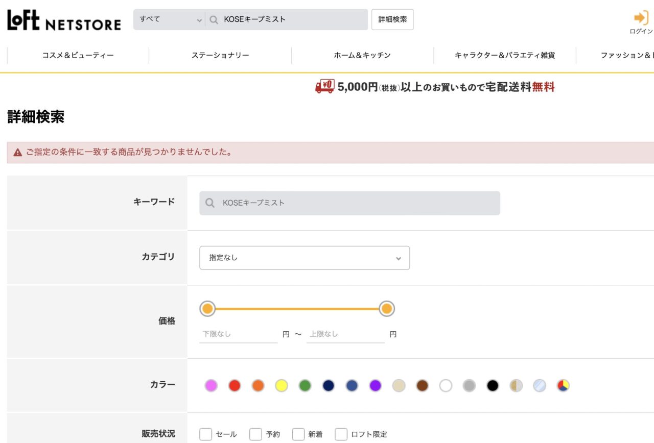Open the カテゴリ 指定なし dropdown
This screenshot has height=443, width=654.
[305, 258]
